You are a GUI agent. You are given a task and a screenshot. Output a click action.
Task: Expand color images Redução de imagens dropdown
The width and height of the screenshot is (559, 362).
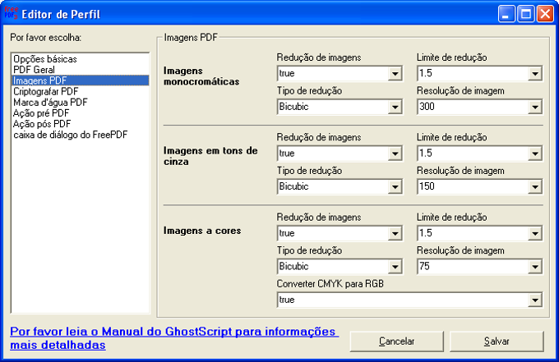click(395, 233)
